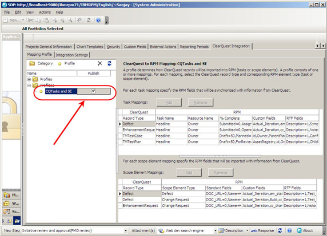Click the New Step combo text field
This screenshot has width=327, height=236.
click(x=73, y=231)
